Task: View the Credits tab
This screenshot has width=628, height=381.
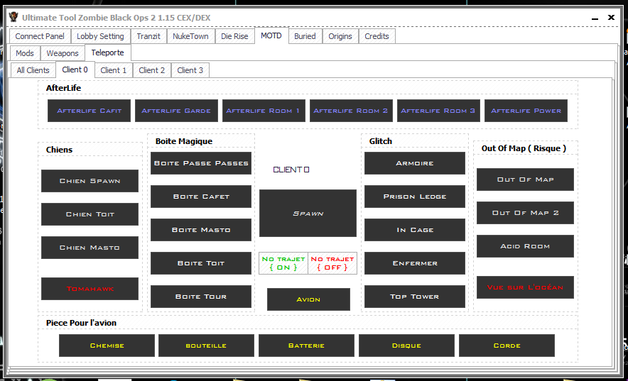Action: 377,36
